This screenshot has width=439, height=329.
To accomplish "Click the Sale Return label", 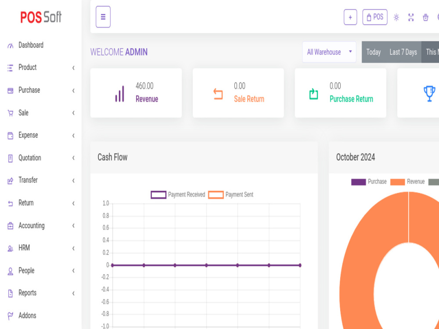I will (x=249, y=99).
